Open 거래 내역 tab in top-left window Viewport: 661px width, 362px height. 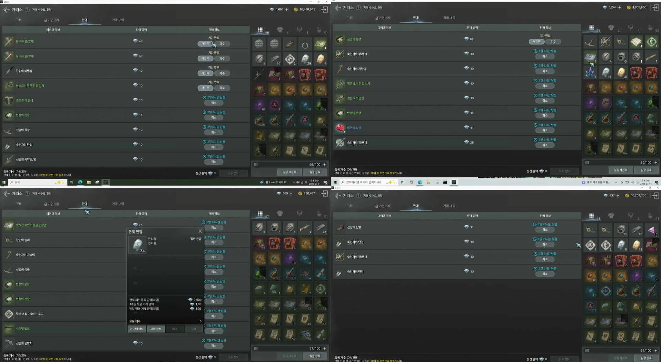tap(118, 20)
